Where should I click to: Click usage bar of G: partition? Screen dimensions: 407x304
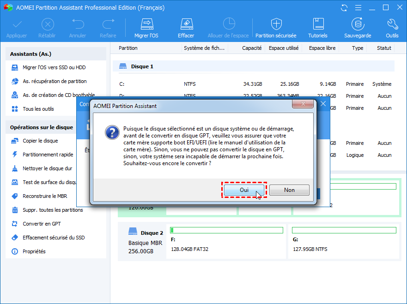344,230
